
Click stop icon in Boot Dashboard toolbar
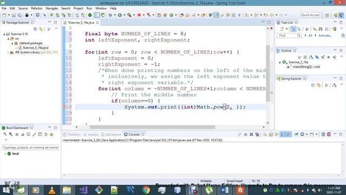pyautogui.click(x=17, y=134)
